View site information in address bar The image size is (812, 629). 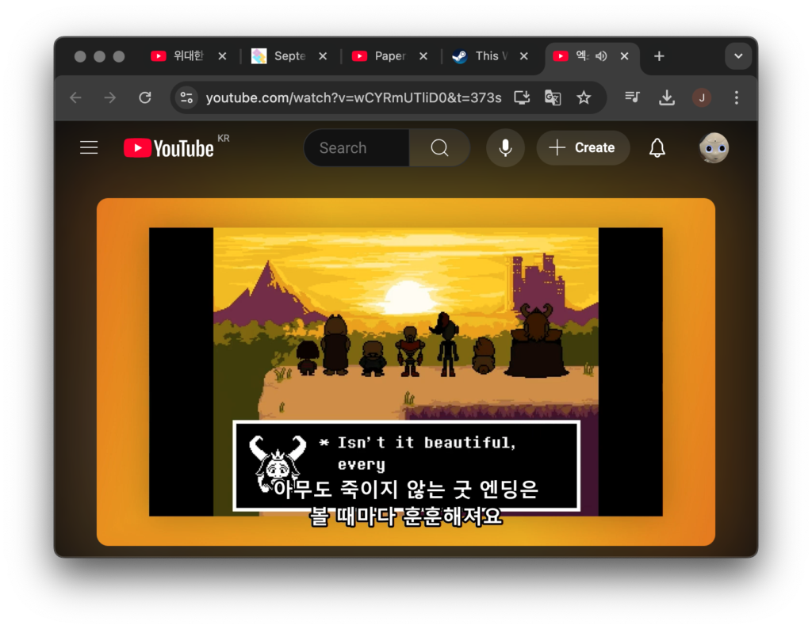187,97
